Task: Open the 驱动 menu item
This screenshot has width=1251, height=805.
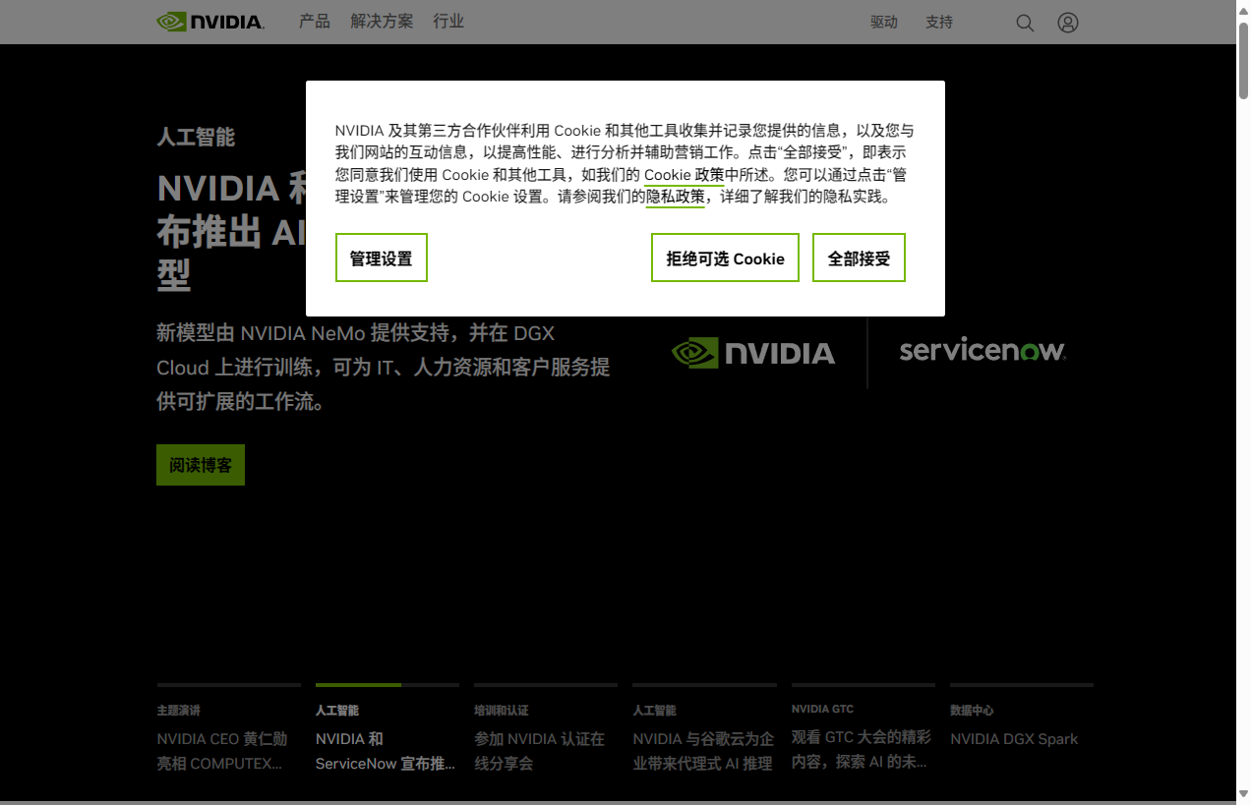Action: tap(884, 22)
